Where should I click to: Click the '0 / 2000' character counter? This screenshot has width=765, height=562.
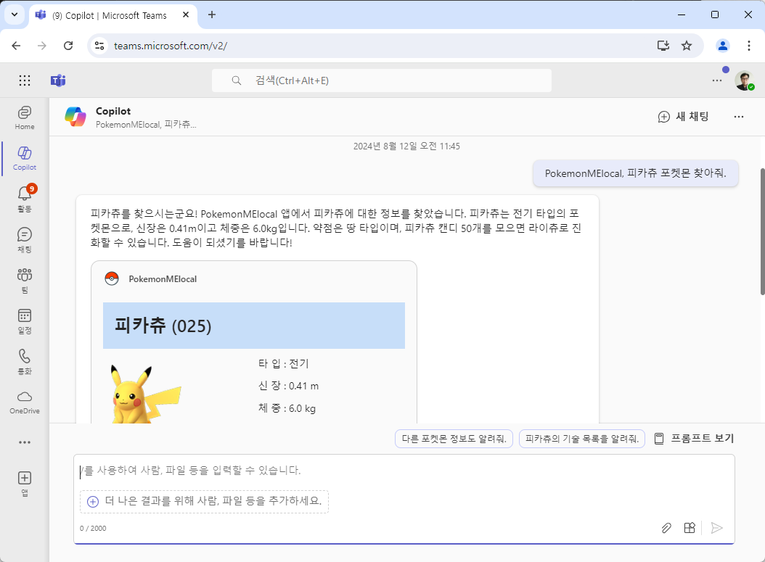[x=93, y=529]
